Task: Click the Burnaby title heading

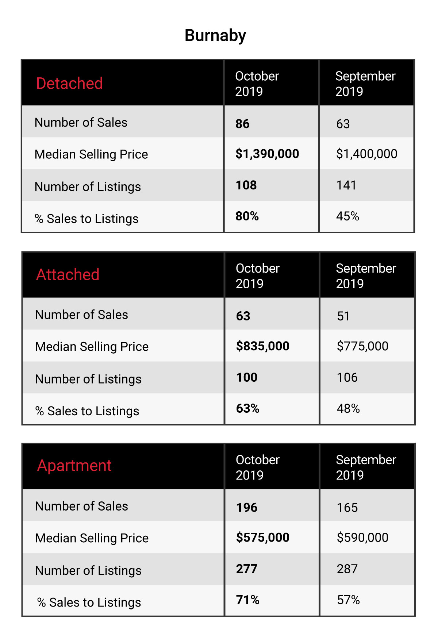Action: [215, 36]
